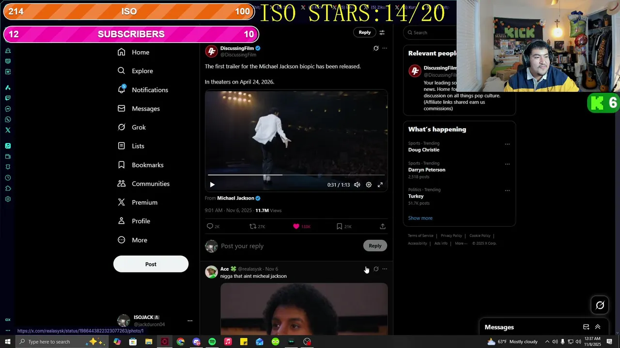Click the Doug Christie trending topic
The height and width of the screenshot is (348, 620).
tap(424, 150)
